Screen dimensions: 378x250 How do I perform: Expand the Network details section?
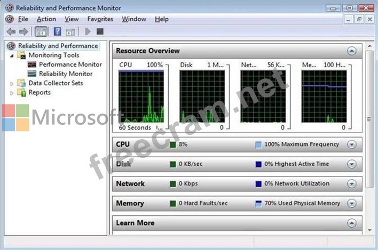[352, 184]
